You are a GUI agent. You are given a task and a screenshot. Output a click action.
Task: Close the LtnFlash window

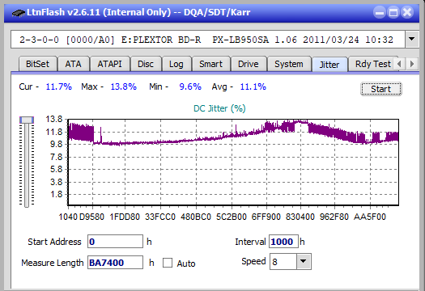407,12
